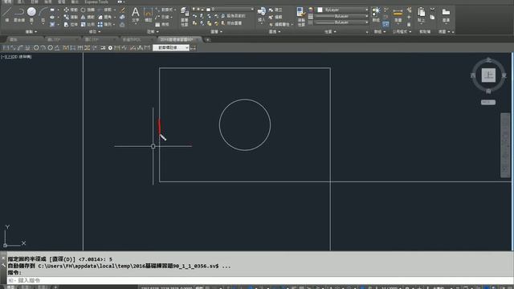Expand the Properties panel title
The height and width of the screenshot is (289, 514).
pos(330,32)
